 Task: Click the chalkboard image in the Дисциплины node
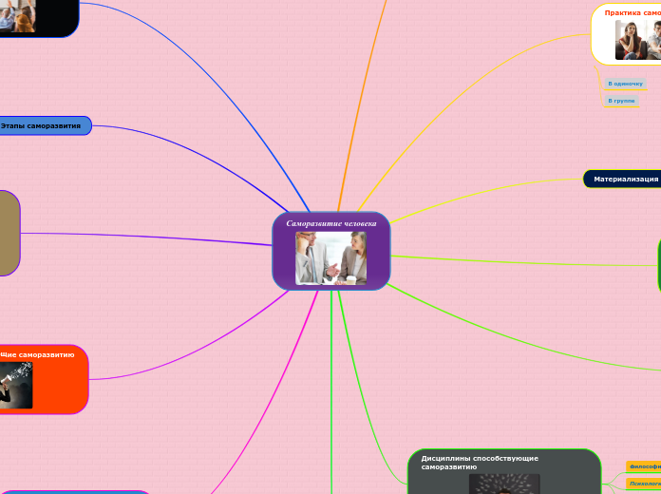[504, 484]
